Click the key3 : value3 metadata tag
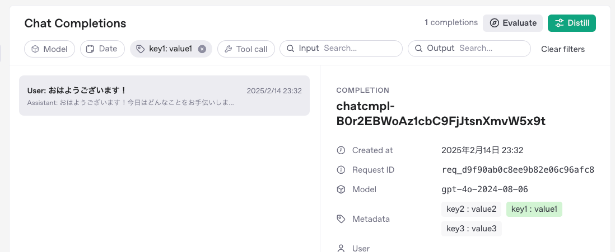 point(471,229)
